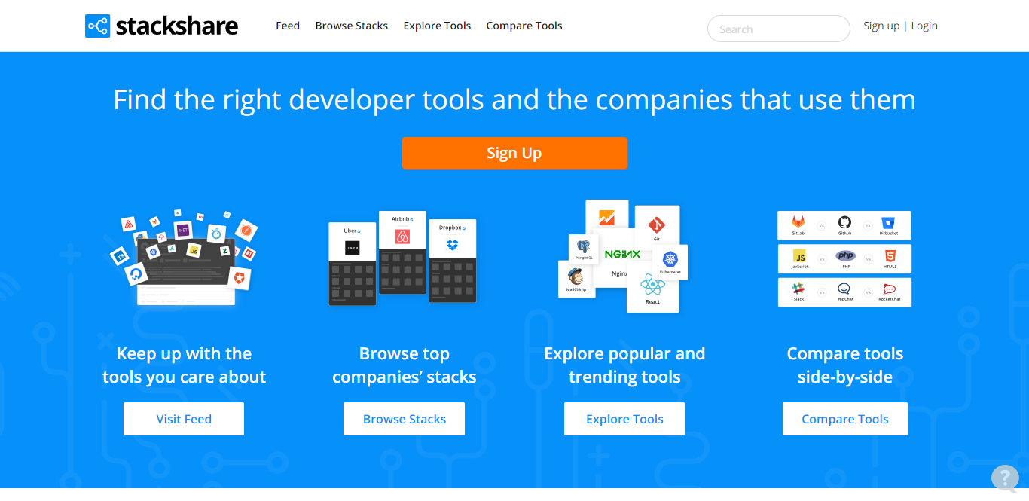Click the white Compare Tools button
The height and width of the screenshot is (501, 1029).
(x=845, y=419)
